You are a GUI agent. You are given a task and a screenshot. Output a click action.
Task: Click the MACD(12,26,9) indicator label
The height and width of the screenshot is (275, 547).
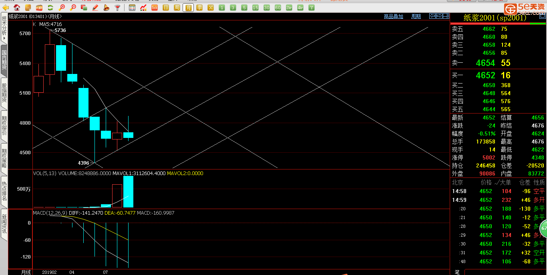(x=50, y=213)
